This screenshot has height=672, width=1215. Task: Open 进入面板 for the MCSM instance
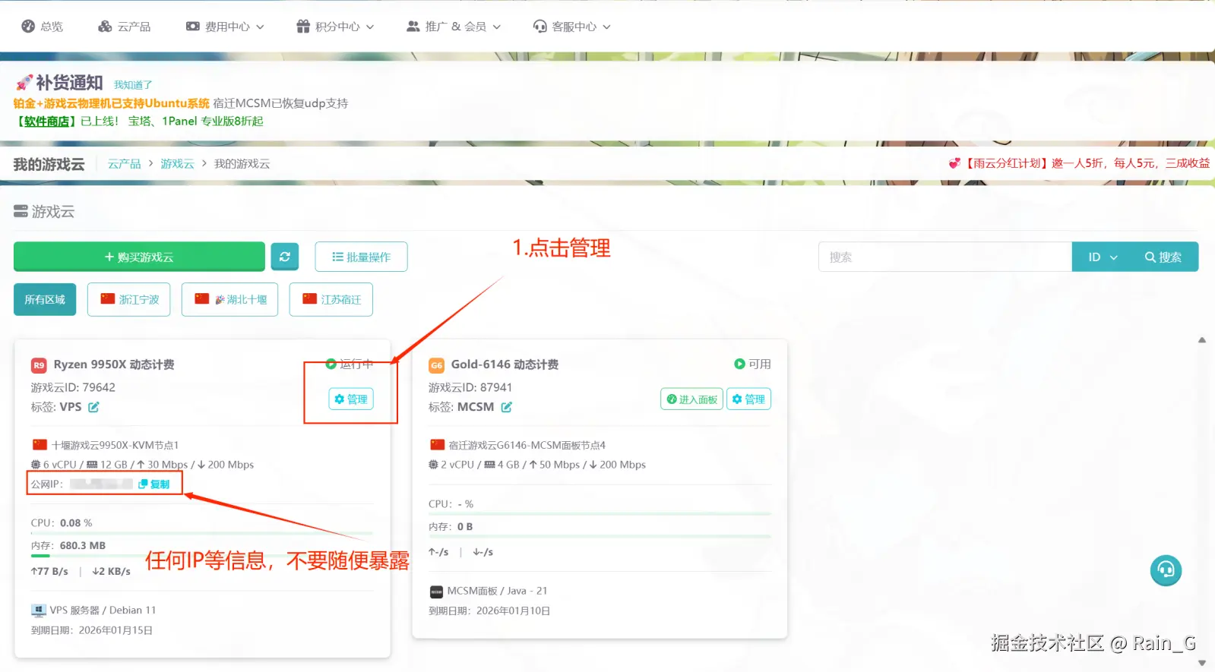[x=691, y=399]
